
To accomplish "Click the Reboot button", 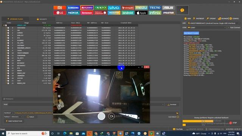I will [x=31, y=117].
